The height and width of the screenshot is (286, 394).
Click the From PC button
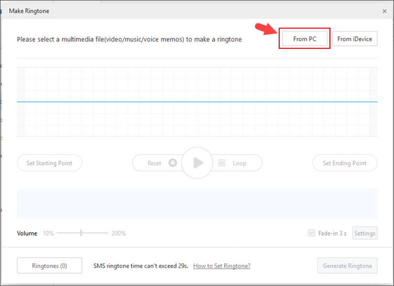pos(304,39)
